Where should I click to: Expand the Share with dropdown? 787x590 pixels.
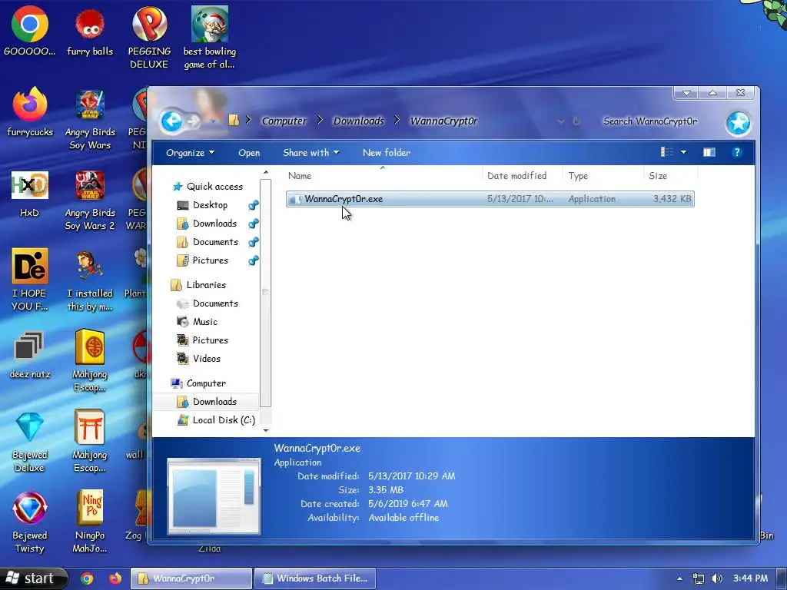[310, 153]
